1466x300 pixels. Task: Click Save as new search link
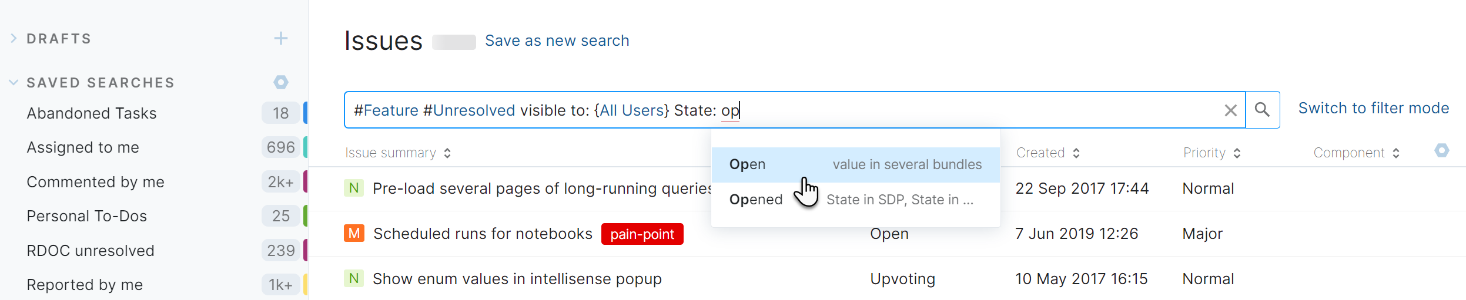[x=557, y=41]
